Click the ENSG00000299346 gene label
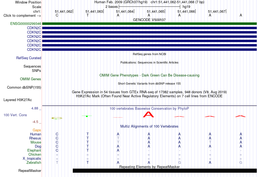The height and width of the screenshot is (177, 257). pyautogui.click(x=26, y=24)
